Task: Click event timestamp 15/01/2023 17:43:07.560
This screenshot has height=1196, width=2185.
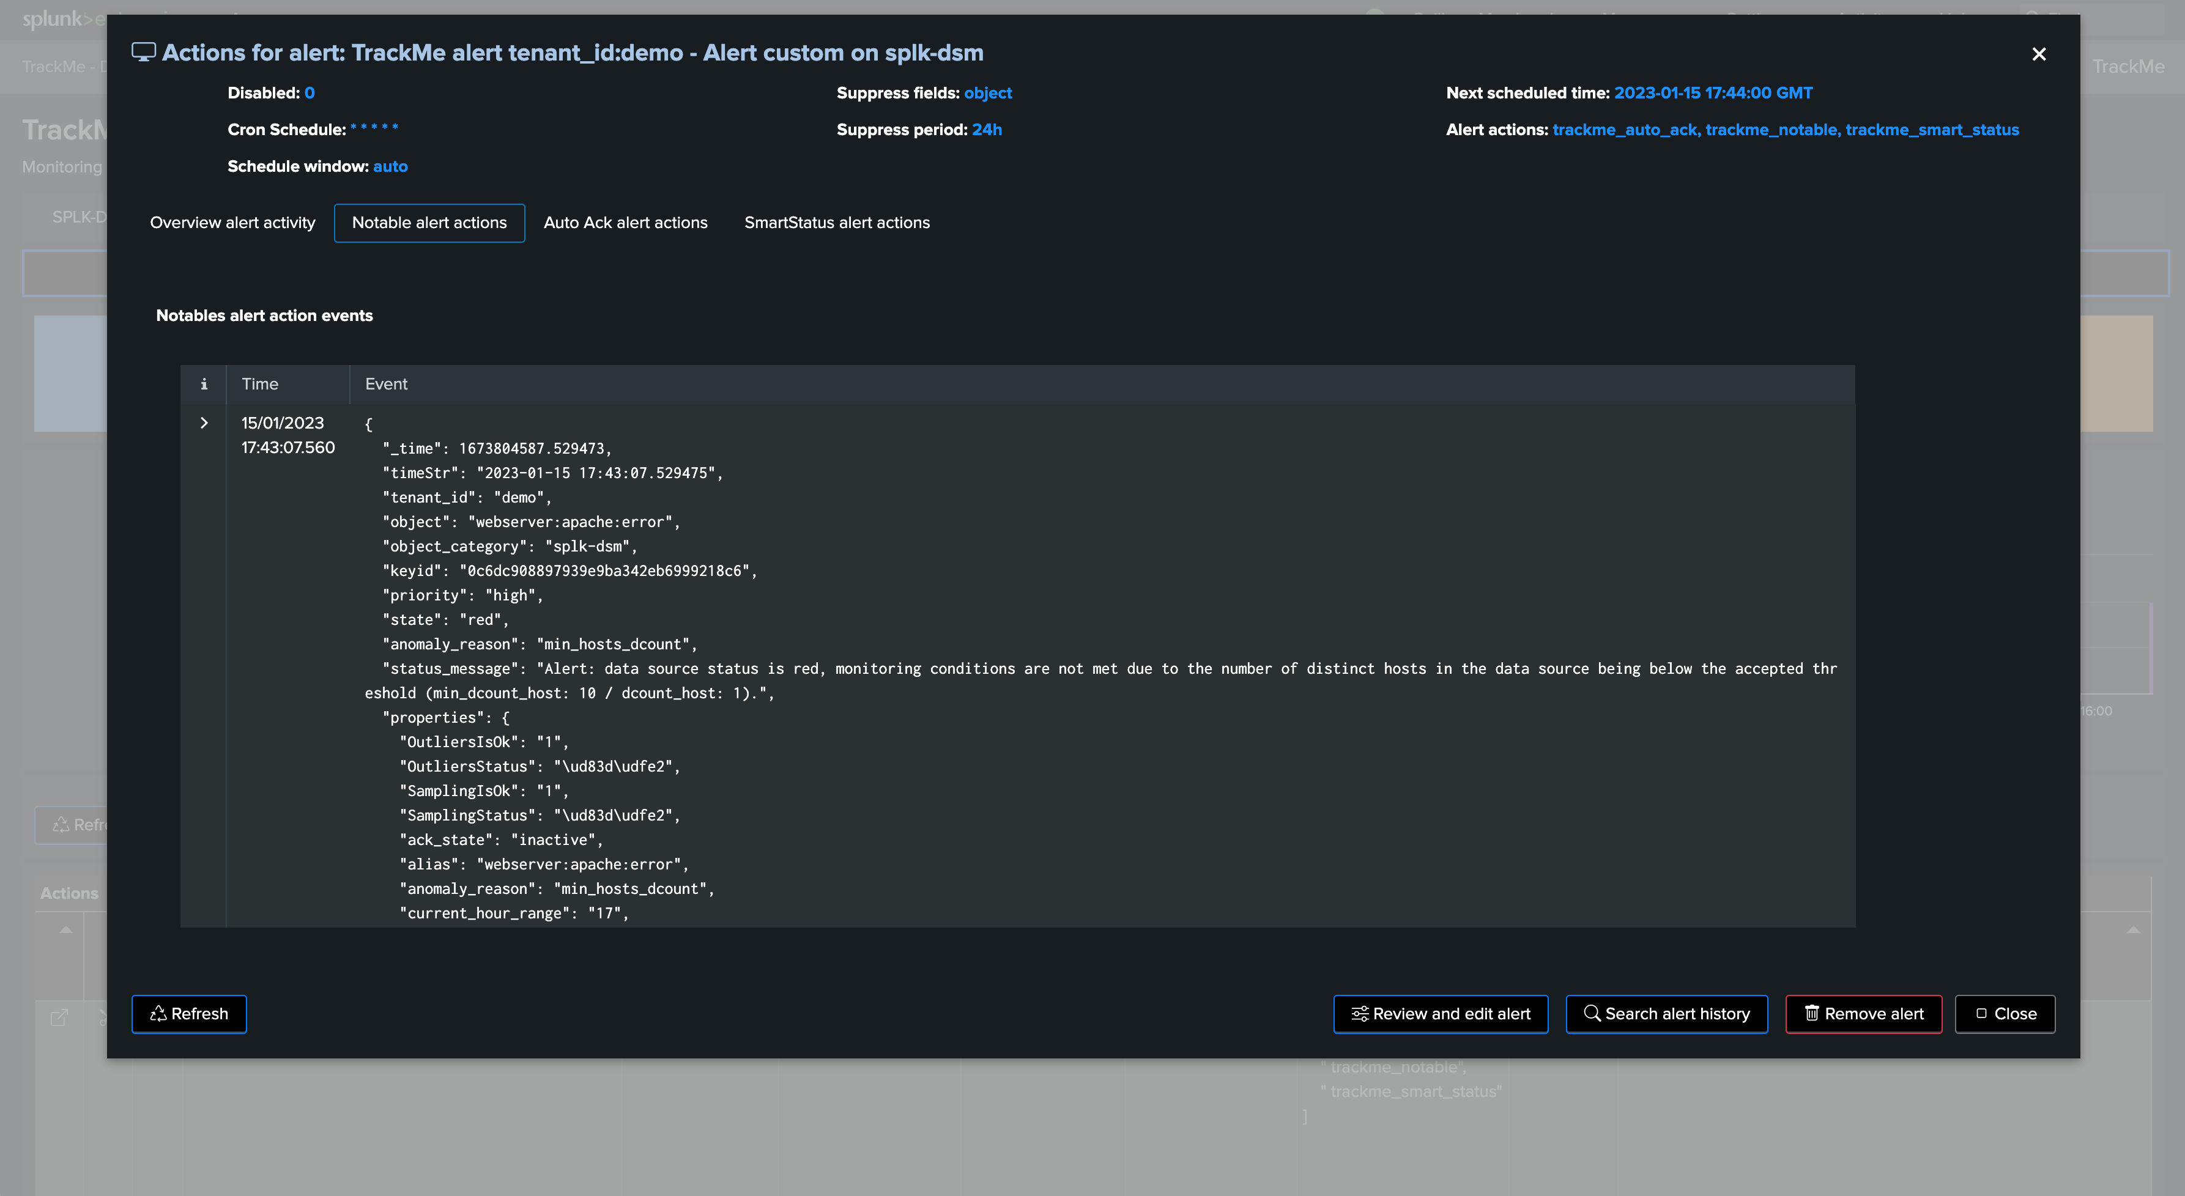Action: [287, 435]
